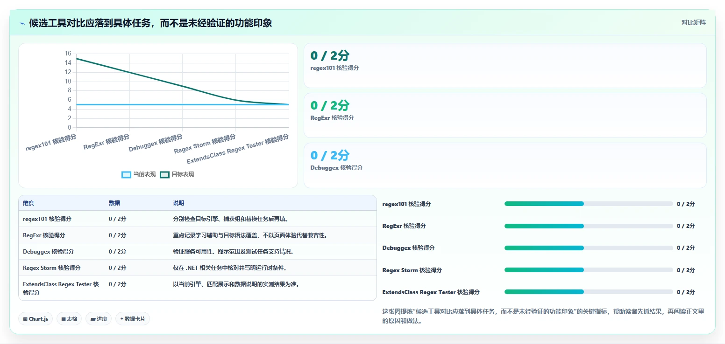Click the 维度 column header

tap(28, 203)
